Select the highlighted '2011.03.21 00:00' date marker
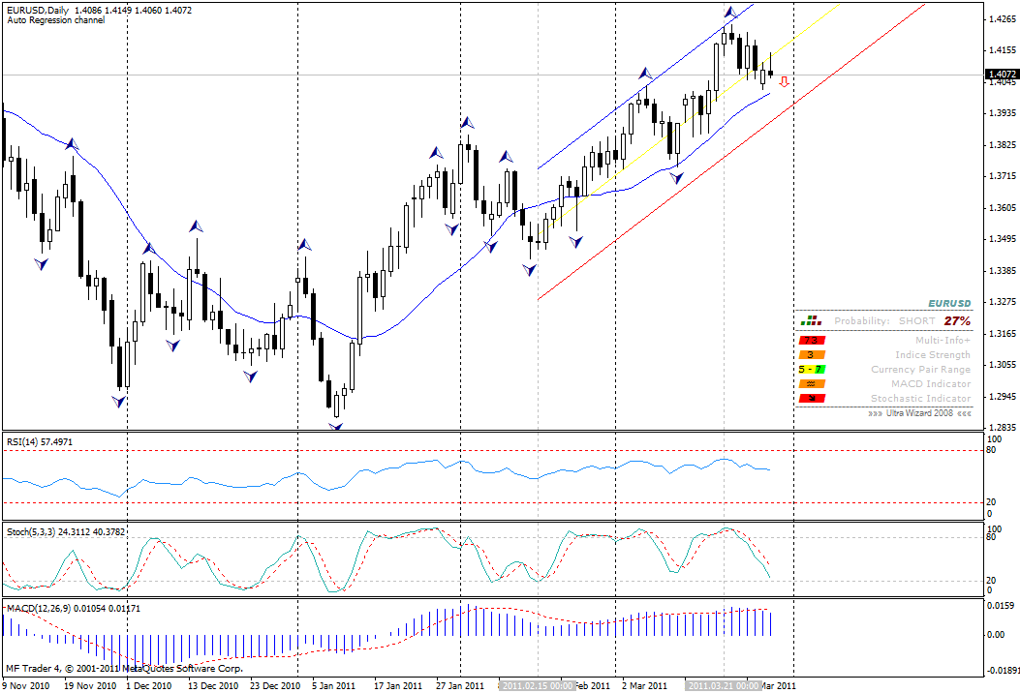Screen dimensions: 1020x693 (x=724, y=685)
